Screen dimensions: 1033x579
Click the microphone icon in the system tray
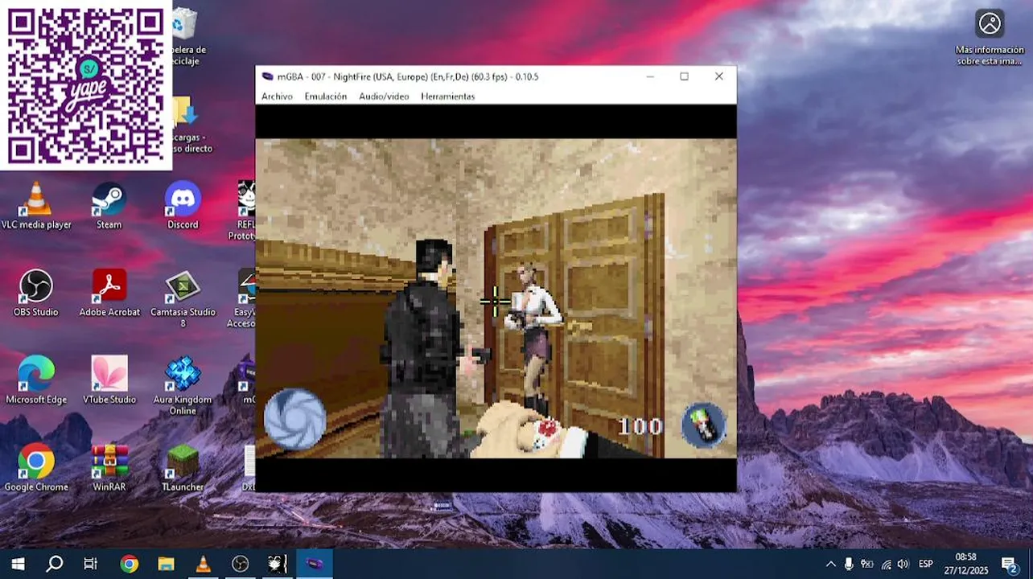[x=849, y=564]
